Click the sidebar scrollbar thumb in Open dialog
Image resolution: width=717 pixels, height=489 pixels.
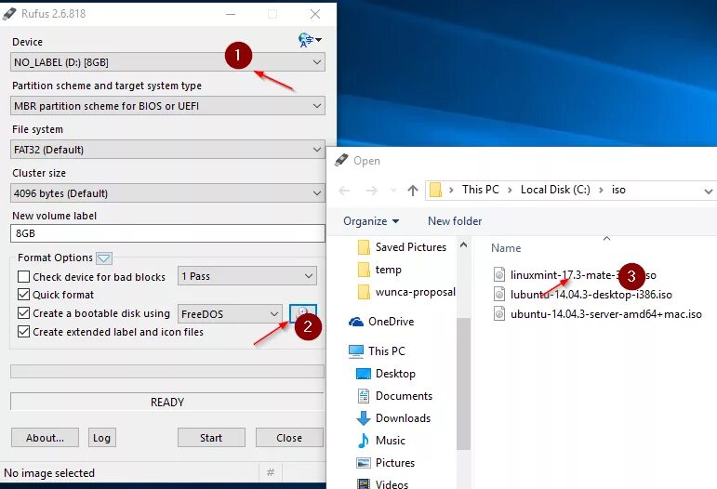coord(463,384)
